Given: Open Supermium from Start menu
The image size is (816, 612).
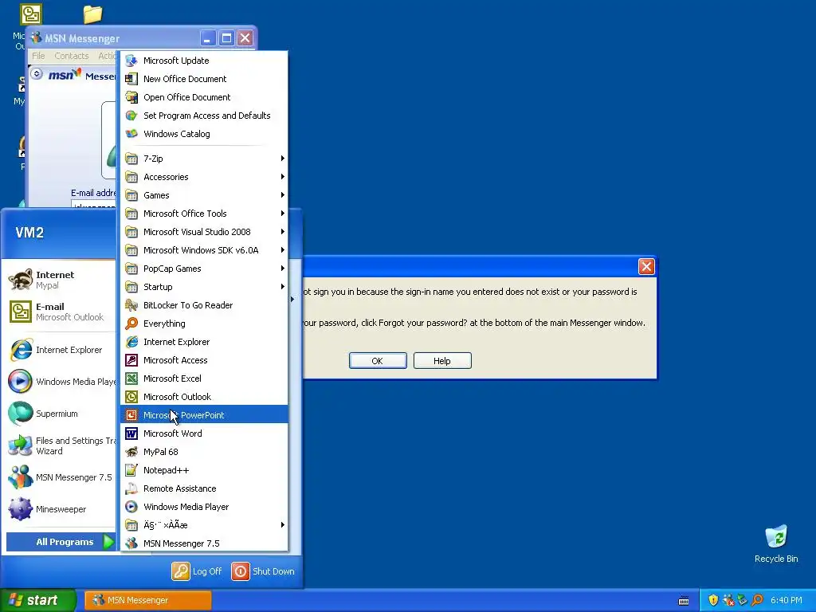Looking at the screenshot, I should (x=61, y=414).
